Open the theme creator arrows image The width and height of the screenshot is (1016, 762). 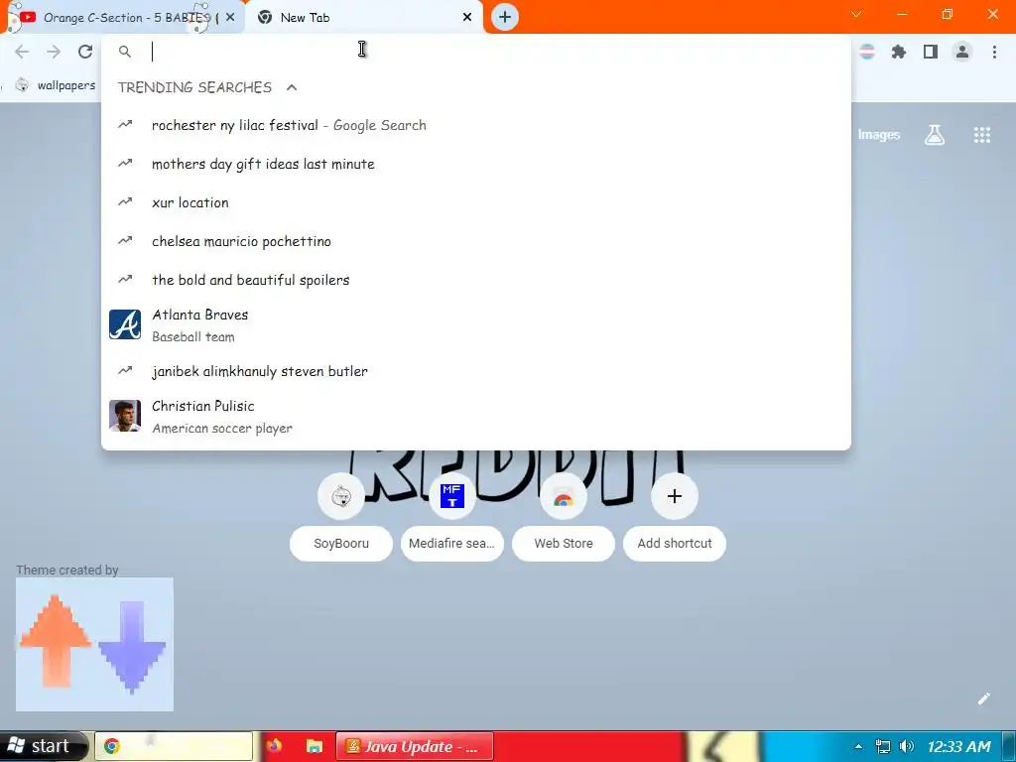94,644
